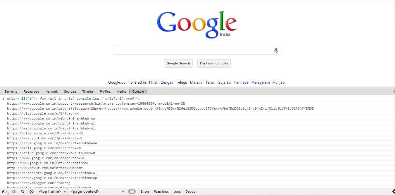Image resolution: width=395 pixels, height=195 pixels.
Task: Clear the console log with the ban icon
Action: click(32, 192)
